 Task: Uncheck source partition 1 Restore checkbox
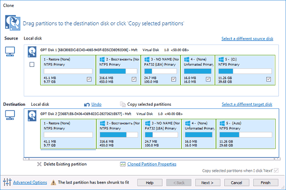coord(89,79)
